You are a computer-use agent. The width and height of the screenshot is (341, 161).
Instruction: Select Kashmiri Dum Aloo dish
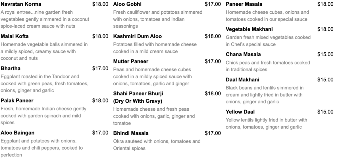138,36
